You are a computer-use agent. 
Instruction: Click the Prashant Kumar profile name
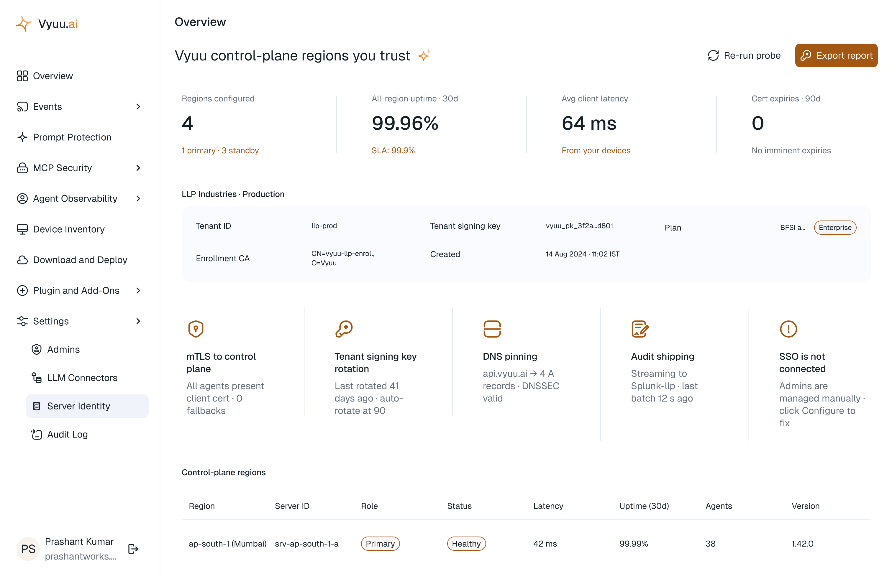[79, 542]
